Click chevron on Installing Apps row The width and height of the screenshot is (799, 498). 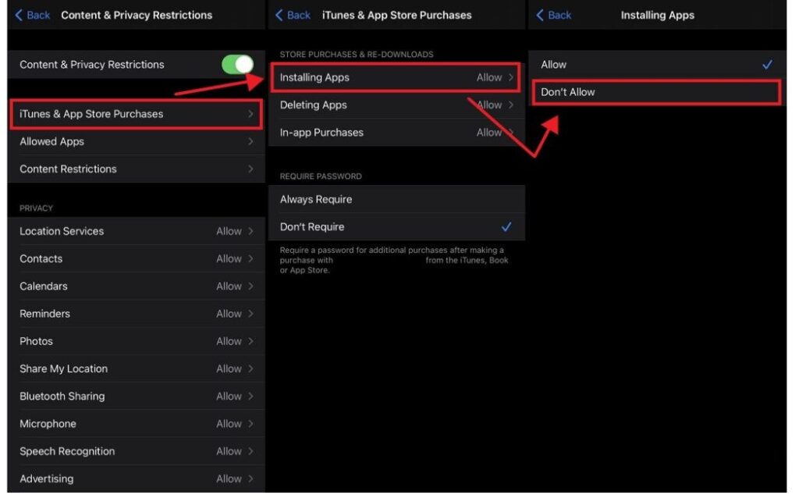[x=510, y=77]
